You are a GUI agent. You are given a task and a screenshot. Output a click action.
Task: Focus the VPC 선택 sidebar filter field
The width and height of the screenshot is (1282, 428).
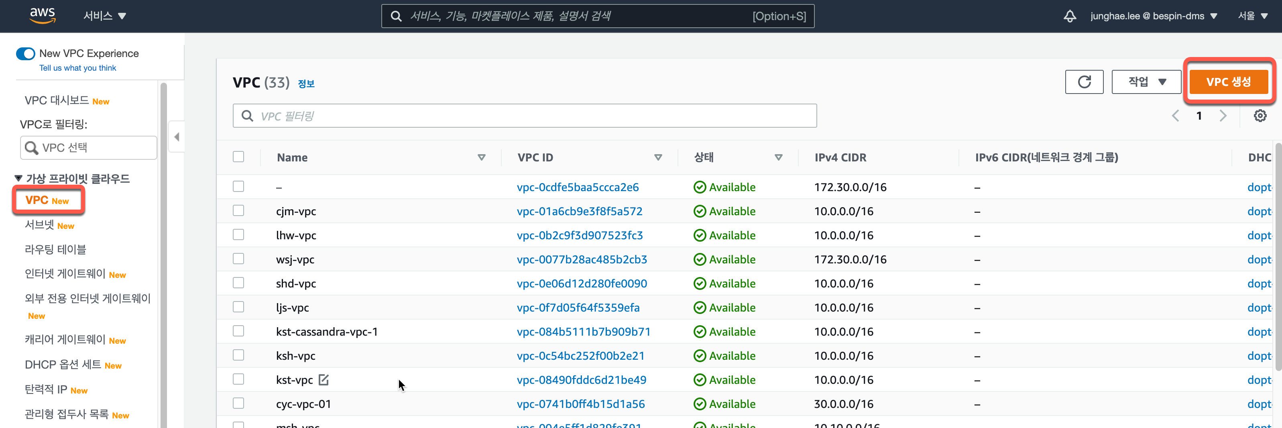(x=88, y=148)
